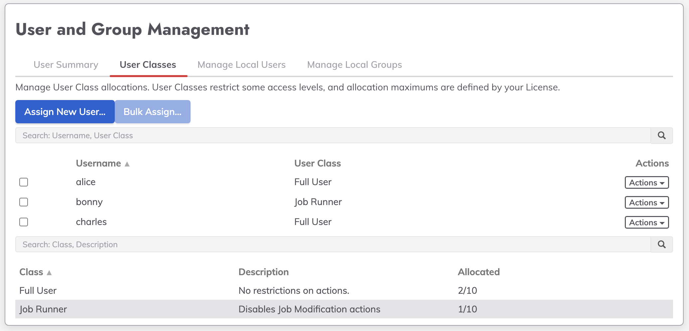Click the 2/10 allocated value
The image size is (689, 331).
coord(468,291)
